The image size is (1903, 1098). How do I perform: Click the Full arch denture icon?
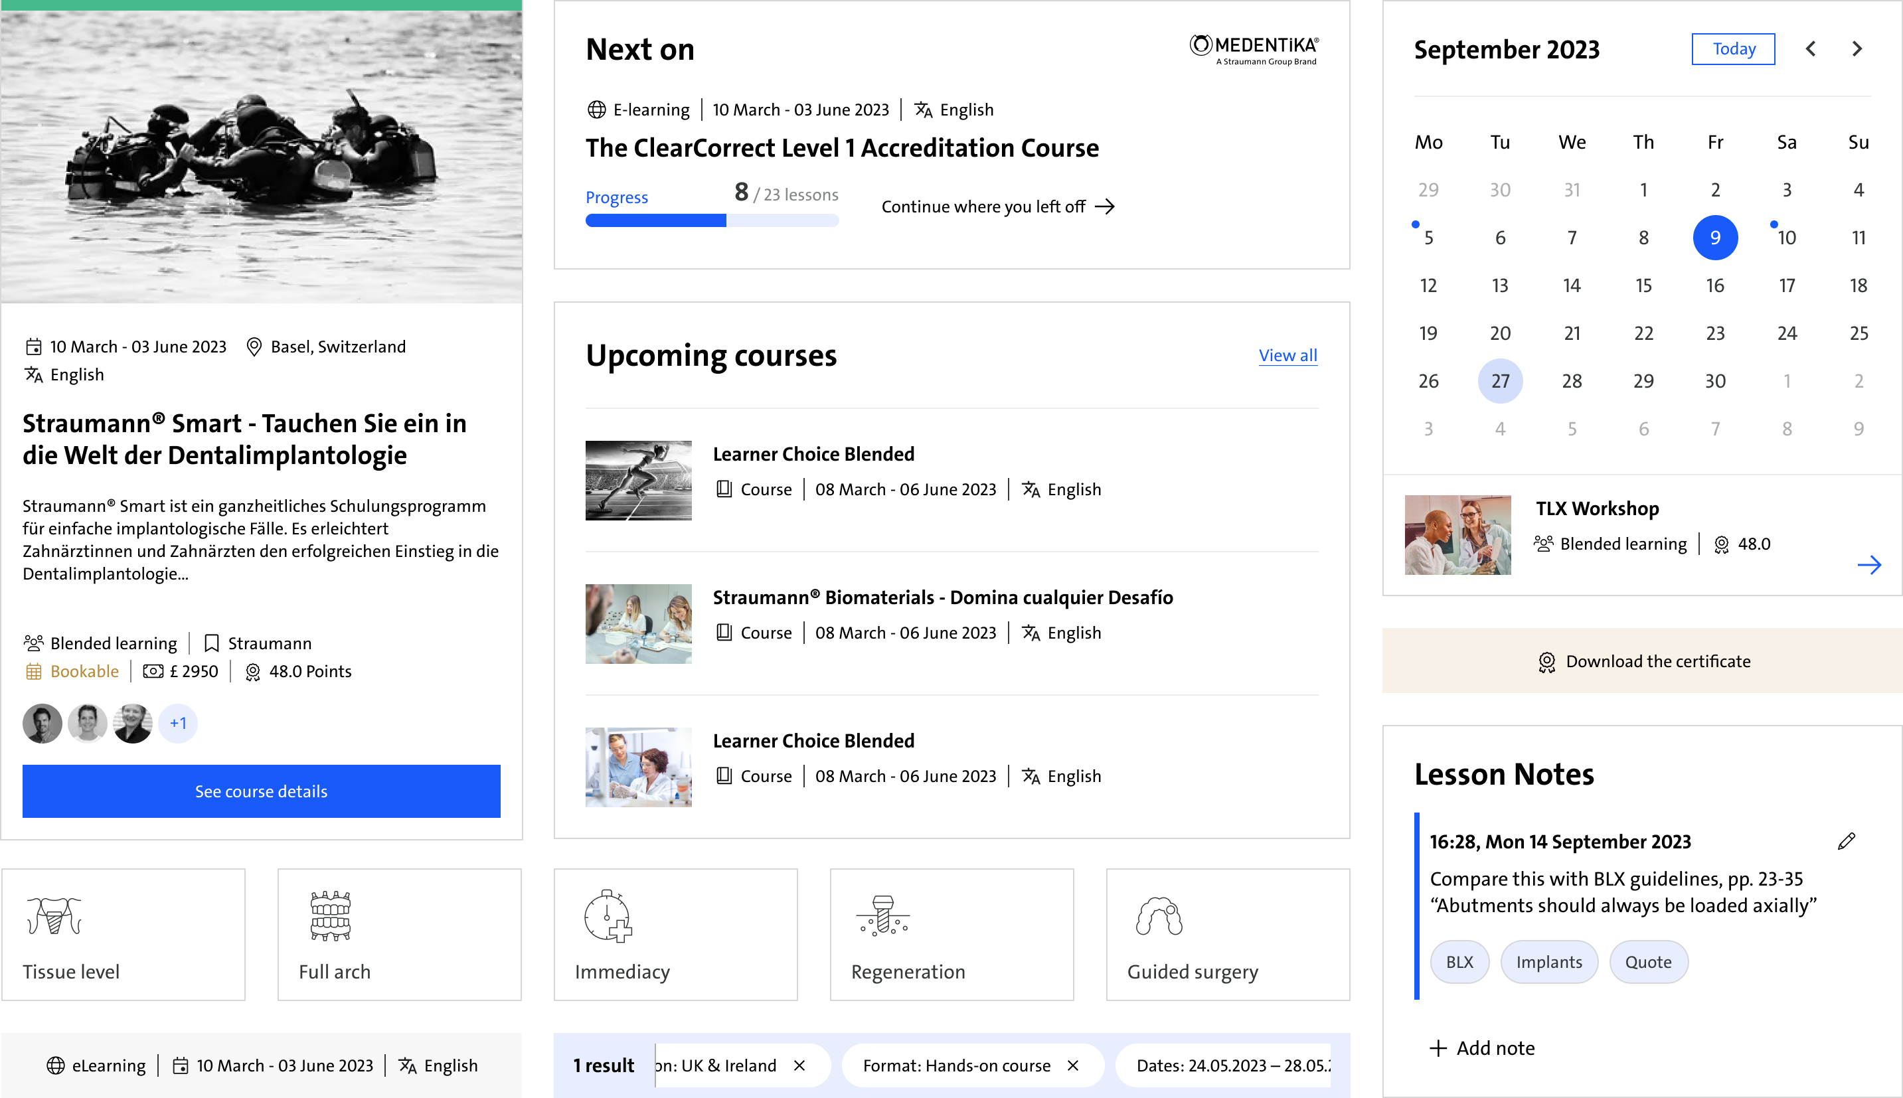click(x=331, y=915)
